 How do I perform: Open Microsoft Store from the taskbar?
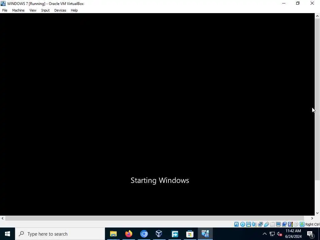click(190, 234)
